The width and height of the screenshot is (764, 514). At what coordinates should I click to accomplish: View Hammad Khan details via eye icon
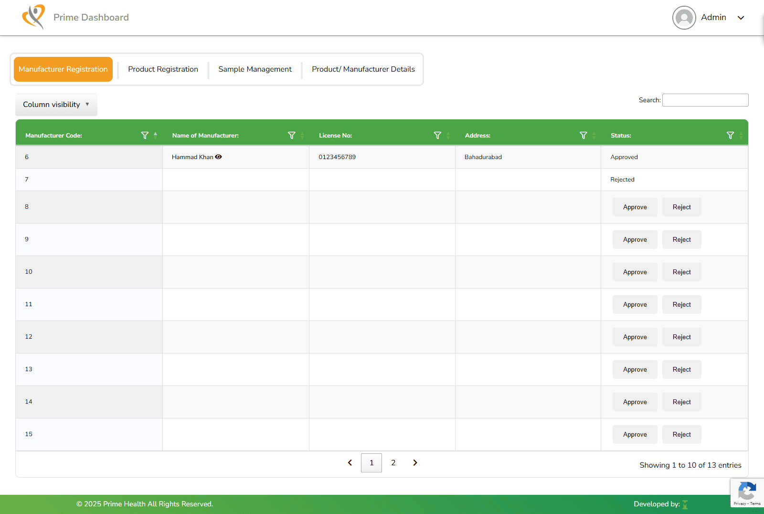[218, 157]
